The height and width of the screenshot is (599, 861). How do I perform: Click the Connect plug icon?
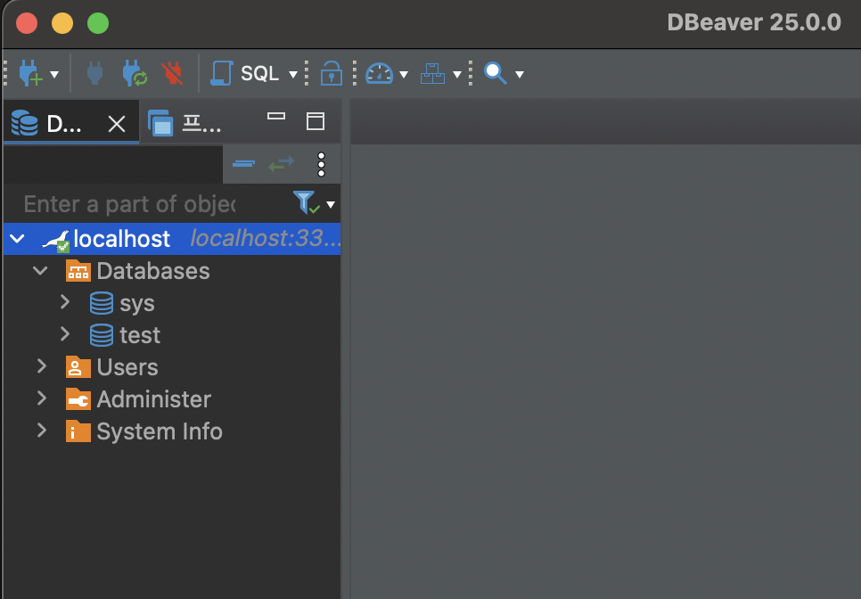(95, 73)
